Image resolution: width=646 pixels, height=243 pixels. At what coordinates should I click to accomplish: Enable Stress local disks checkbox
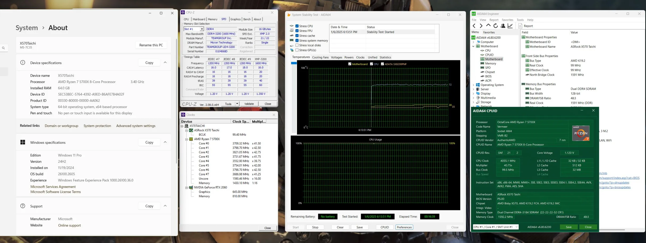point(297,45)
